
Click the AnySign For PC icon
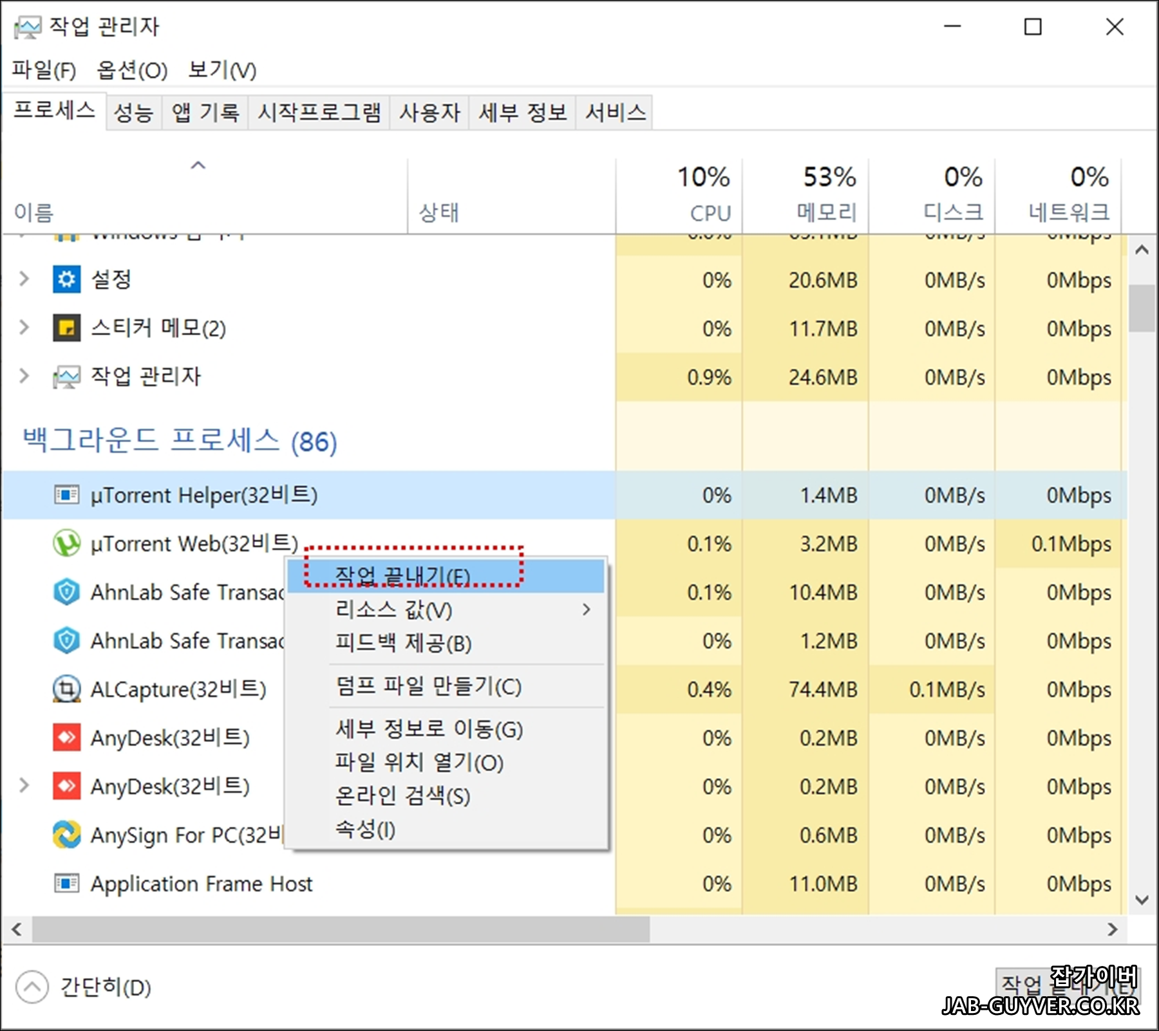(x=66, y=835)
